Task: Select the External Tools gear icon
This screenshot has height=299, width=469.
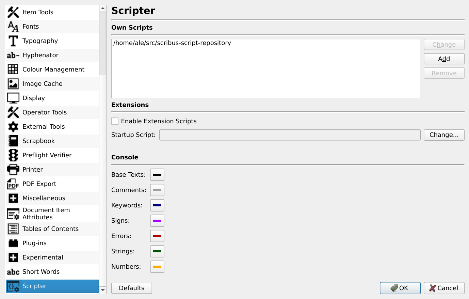Action: [x=13, y=127]
